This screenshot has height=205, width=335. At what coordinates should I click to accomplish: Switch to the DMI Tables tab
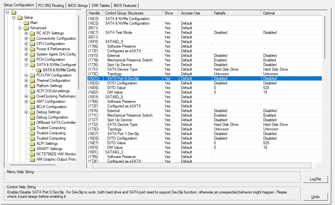click(x=101, y=6)
